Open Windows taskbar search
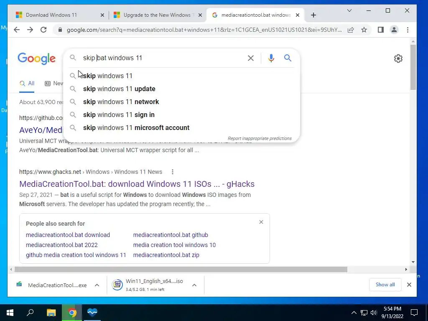 [x=30, y=312]
